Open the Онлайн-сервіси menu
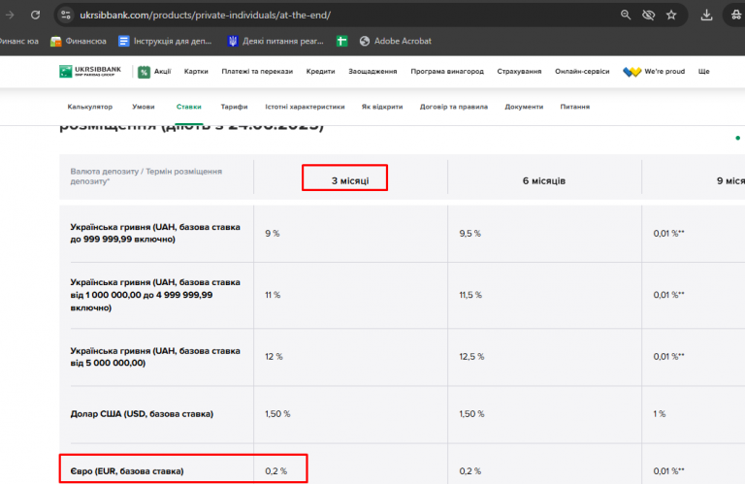This screenshot has height=484, width=745. click(582, 71)
